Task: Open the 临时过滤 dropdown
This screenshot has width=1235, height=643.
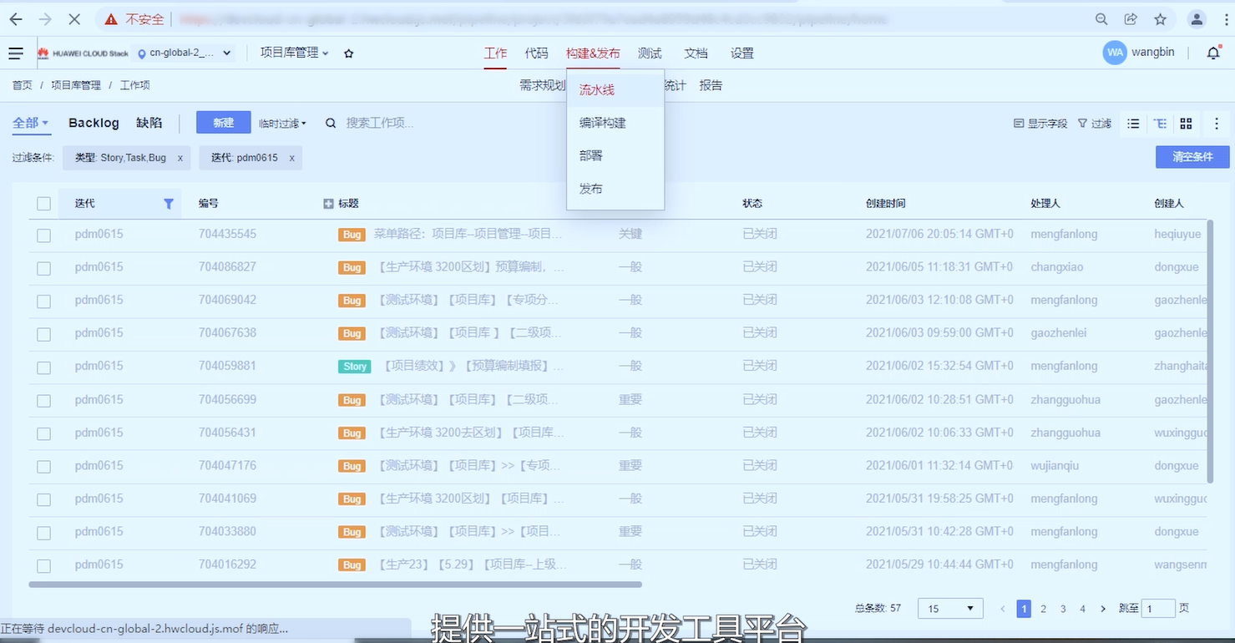Action: [x=282, y=124]
